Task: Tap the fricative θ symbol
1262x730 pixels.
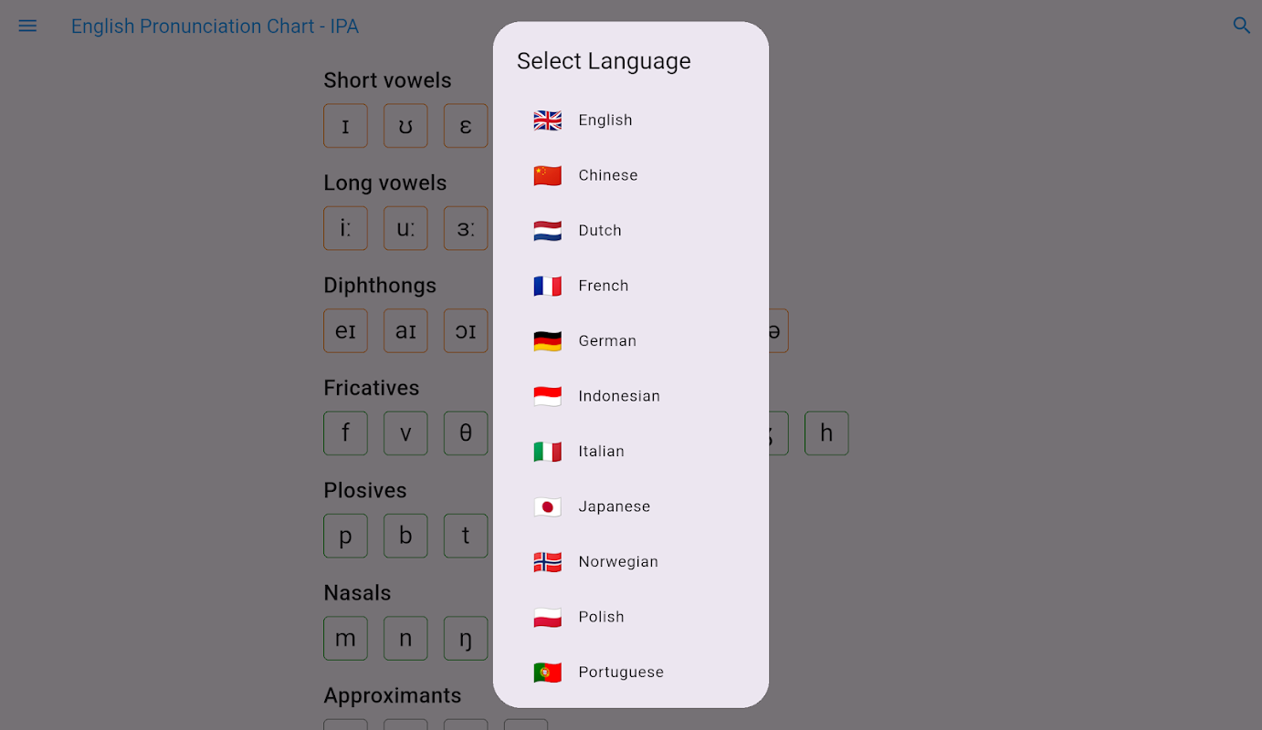Action: [x=466, y=433]
